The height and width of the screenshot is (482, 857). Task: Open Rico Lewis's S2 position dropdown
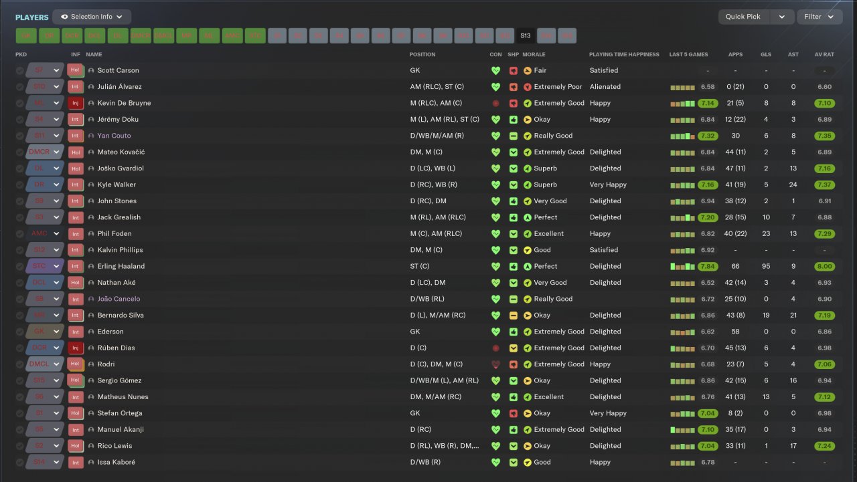(x=45, y=446)
